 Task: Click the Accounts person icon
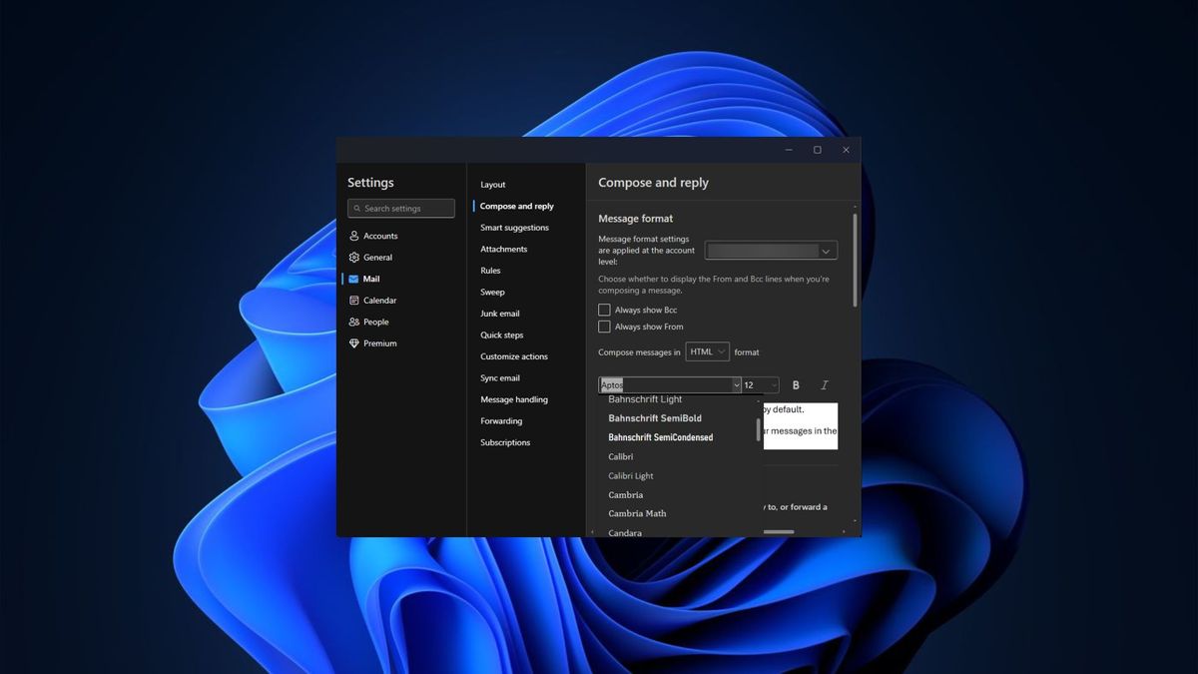tap(354, 236)
